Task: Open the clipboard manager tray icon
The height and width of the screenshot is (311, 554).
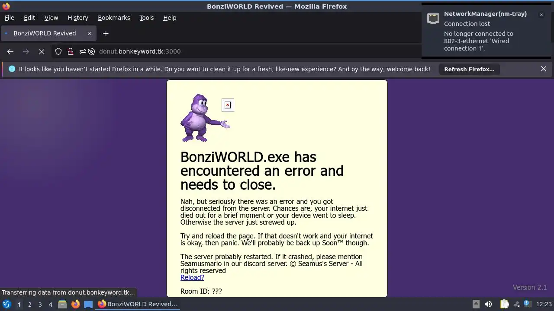Action: pos(504,304)
